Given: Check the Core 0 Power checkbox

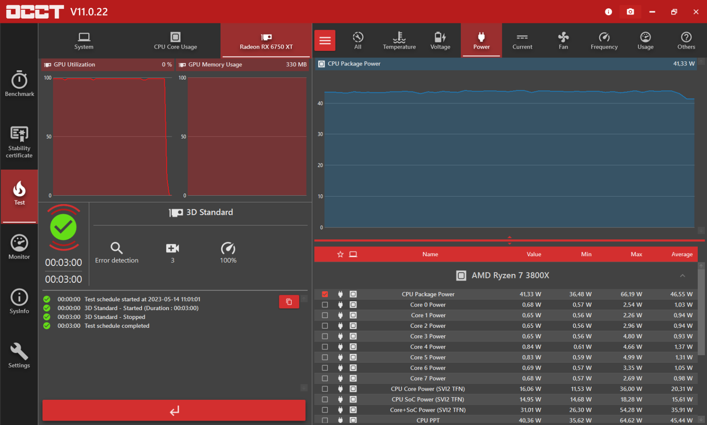Looking at the screenshot, I should click(325, 305).
